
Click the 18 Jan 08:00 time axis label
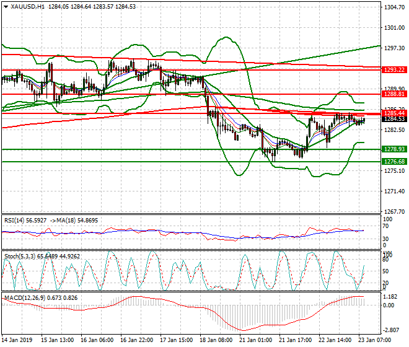(x=216, y=340)
